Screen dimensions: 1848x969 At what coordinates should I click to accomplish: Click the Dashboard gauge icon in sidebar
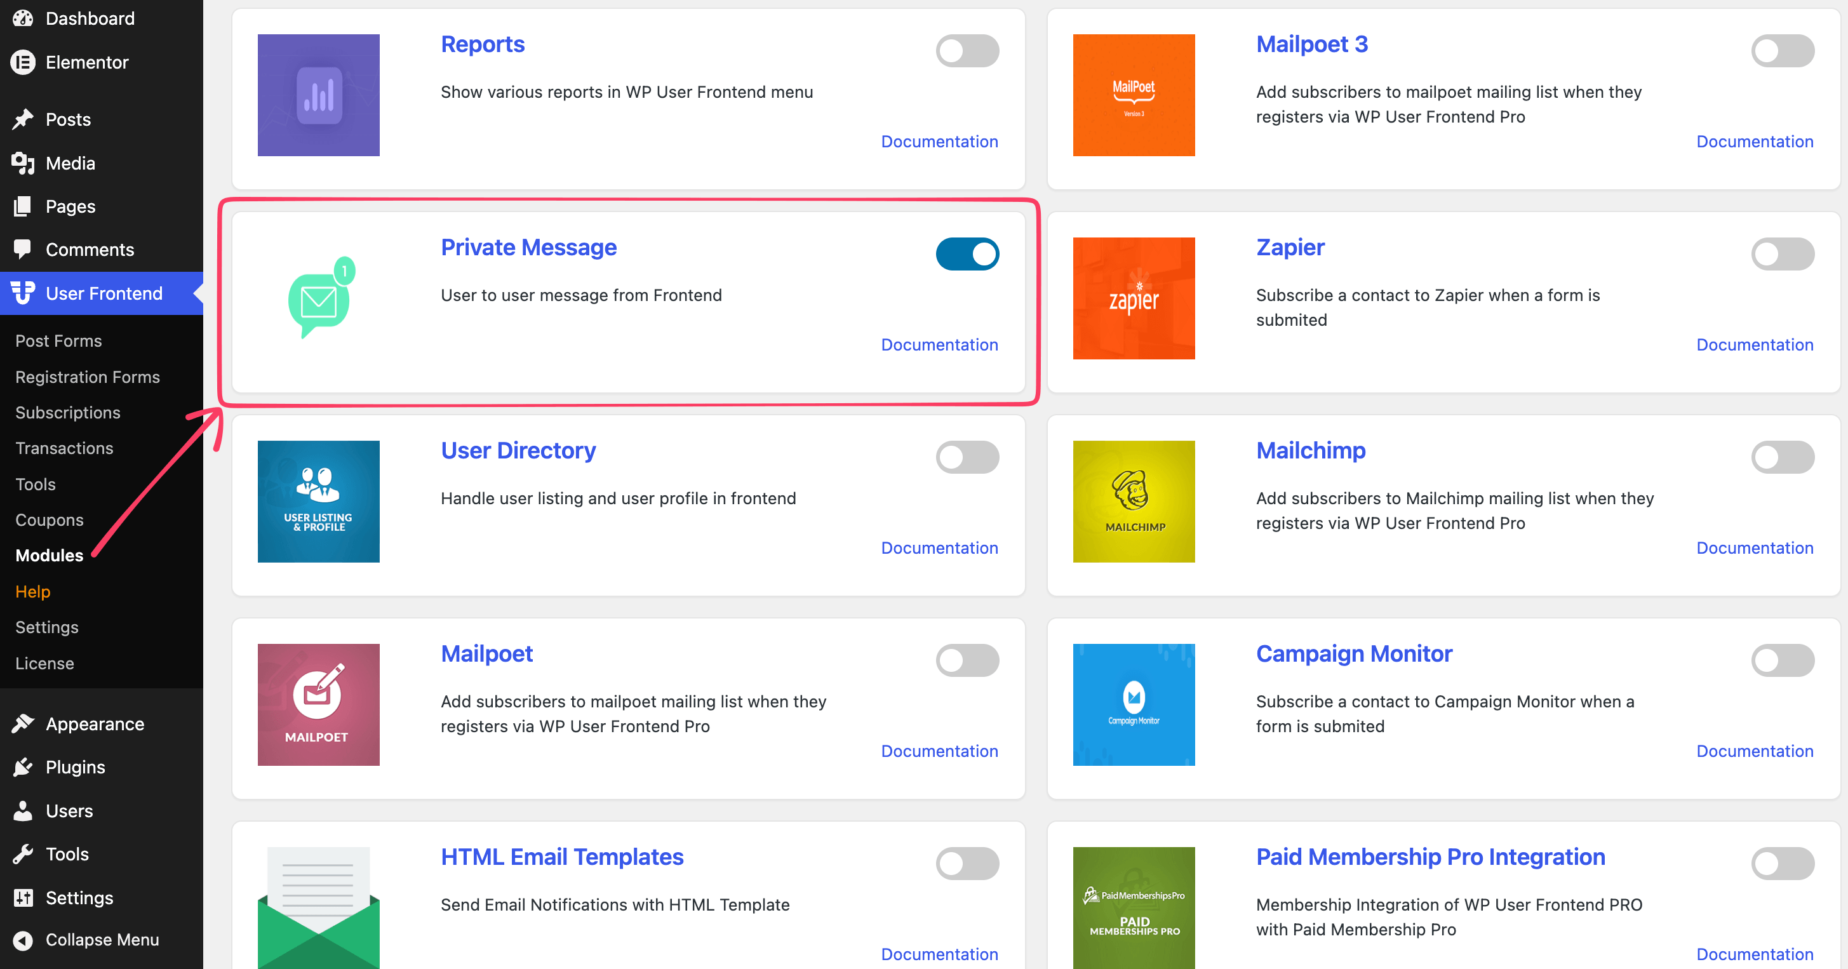tap(23, 18)
